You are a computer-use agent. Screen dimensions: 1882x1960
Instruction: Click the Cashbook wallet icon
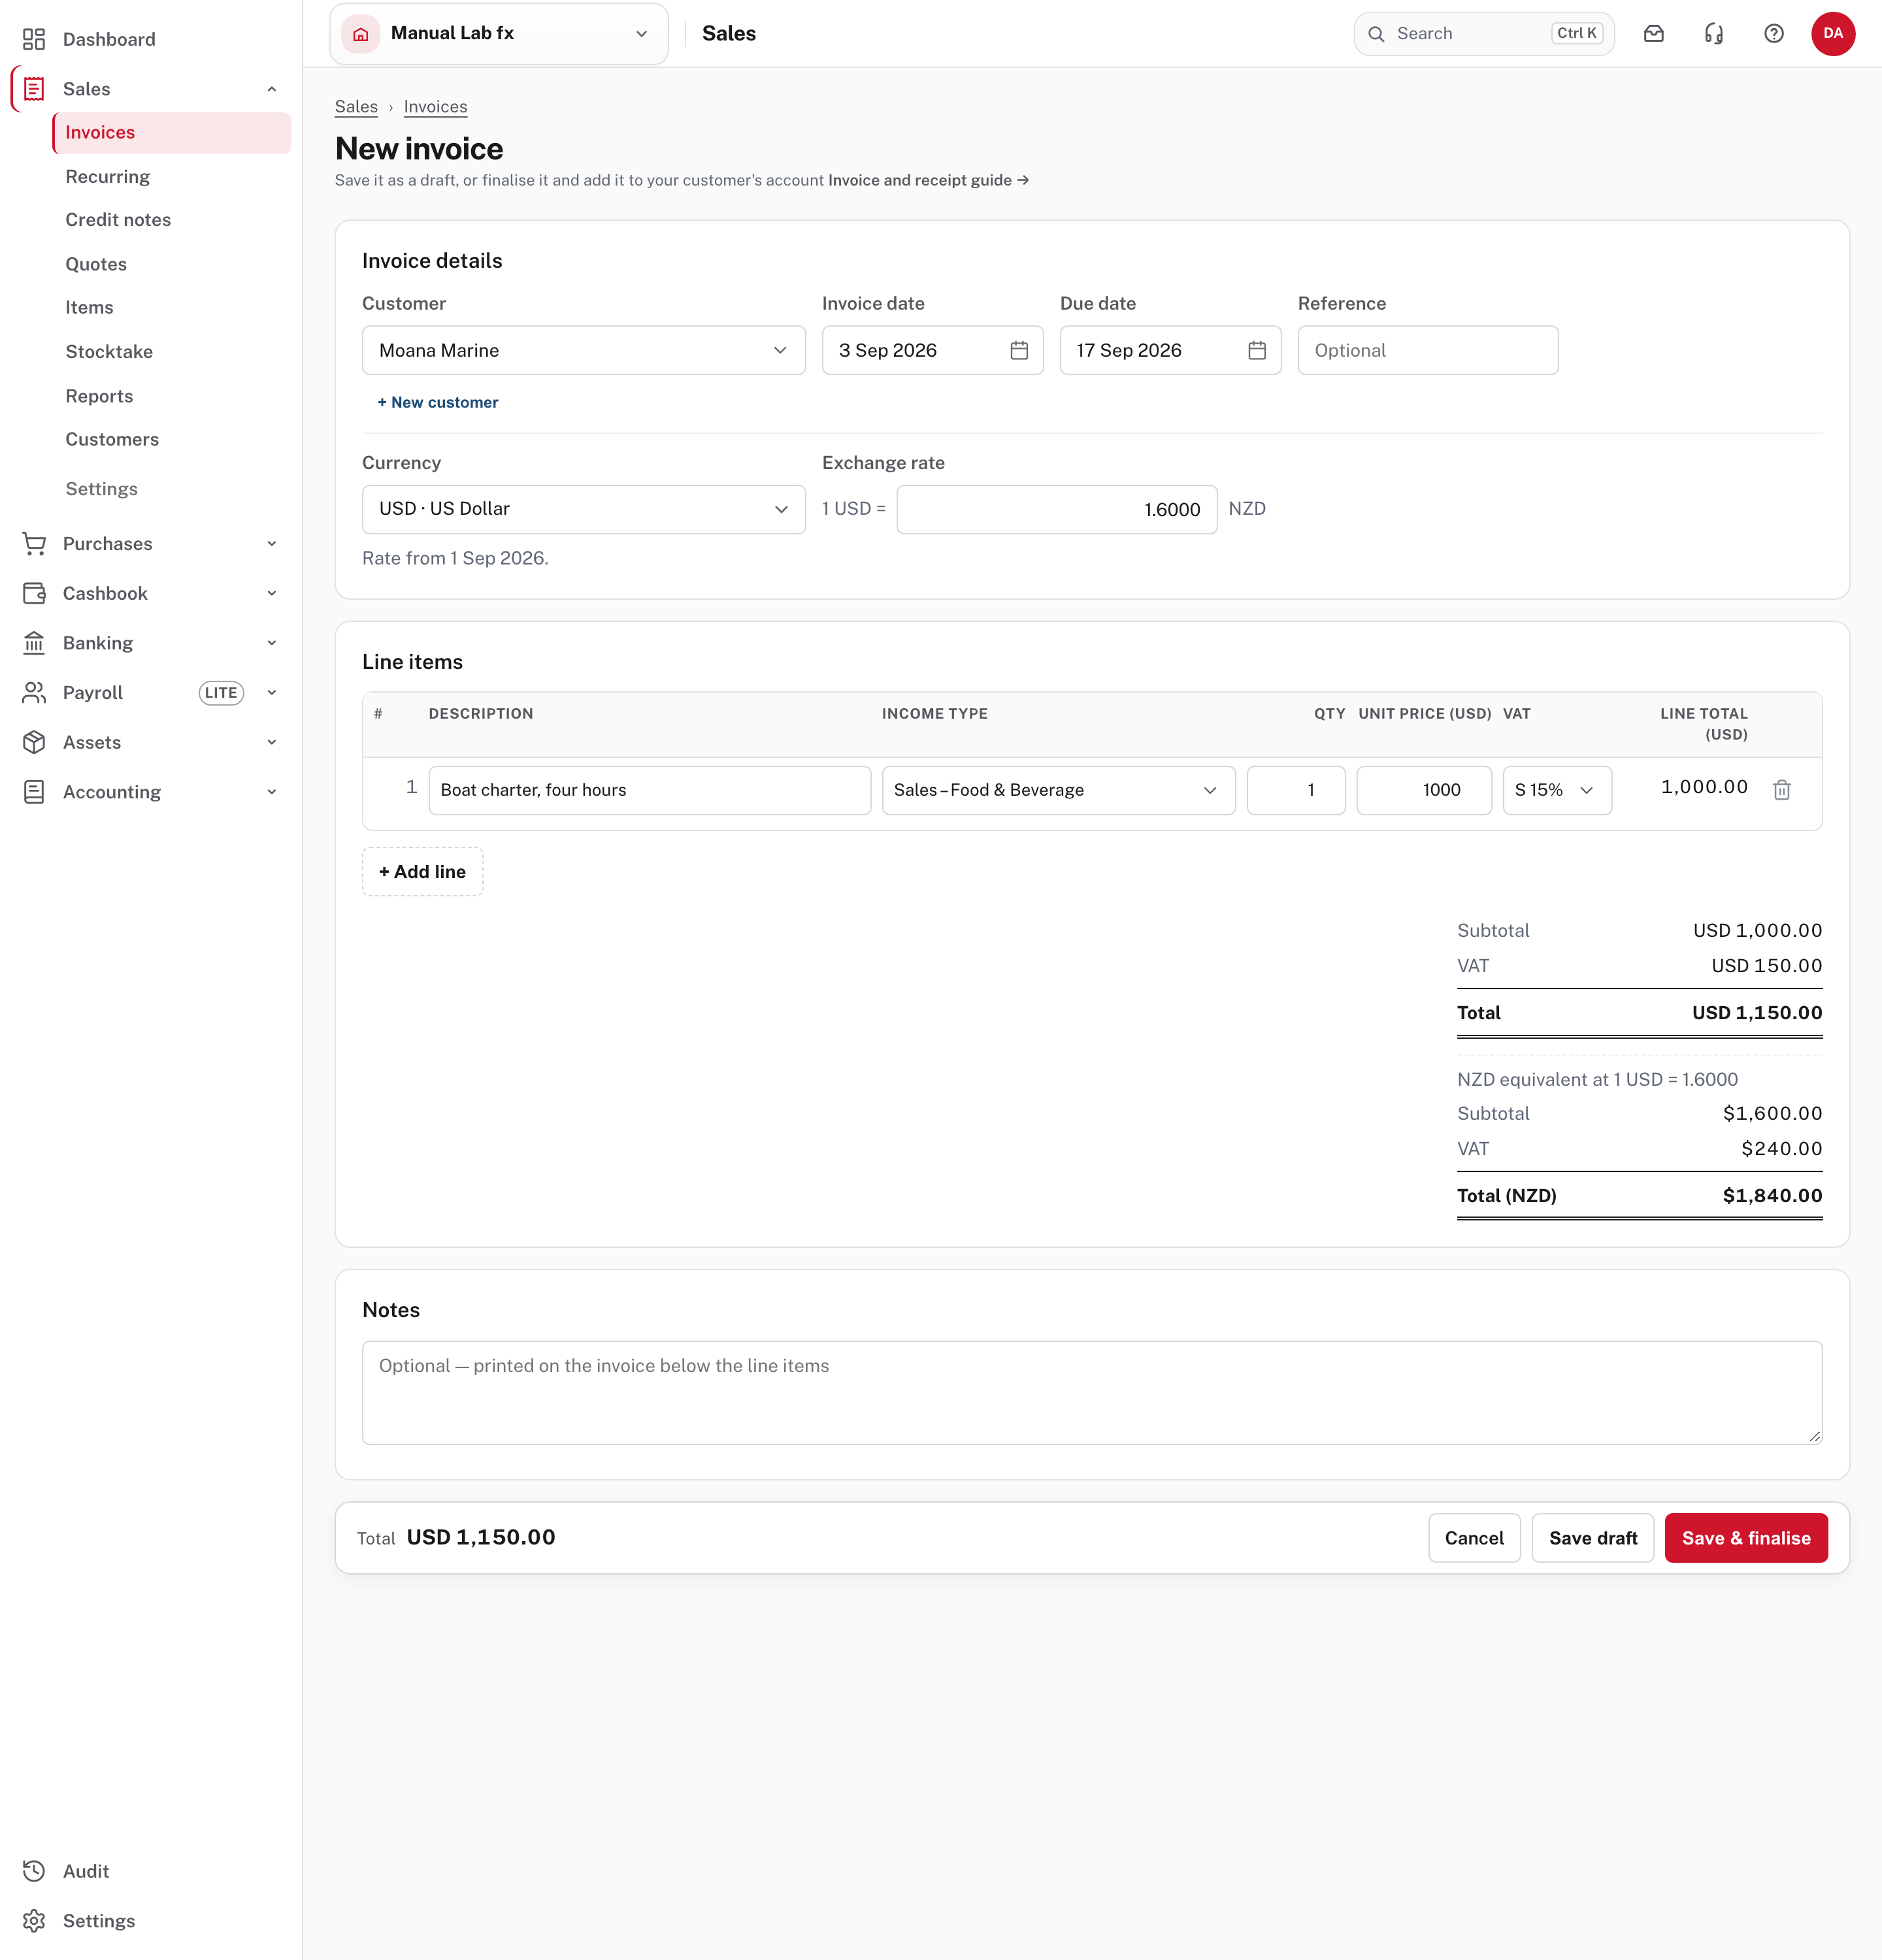34,593
